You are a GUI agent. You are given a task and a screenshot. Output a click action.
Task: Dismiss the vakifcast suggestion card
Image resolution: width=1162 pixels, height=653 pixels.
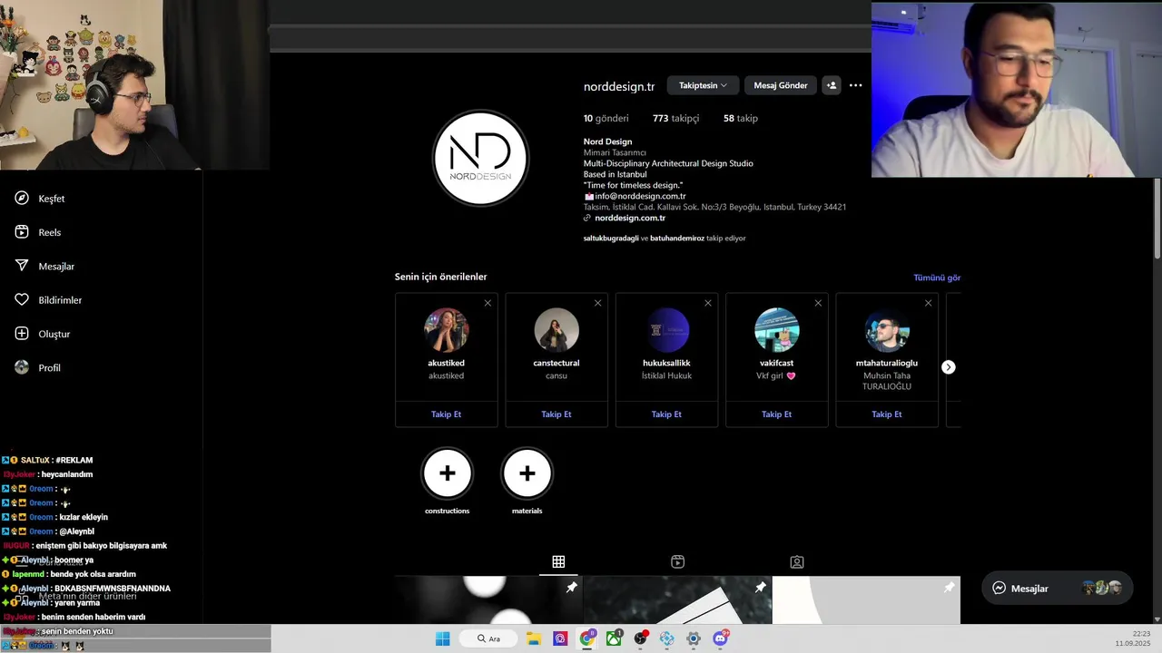[x=818, y=303]
